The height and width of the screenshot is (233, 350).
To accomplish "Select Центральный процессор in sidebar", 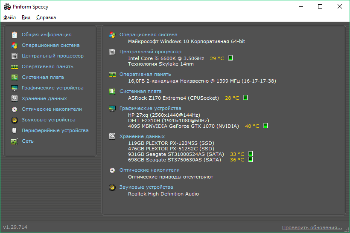I will pyautogui.click(x=52, y=56).
